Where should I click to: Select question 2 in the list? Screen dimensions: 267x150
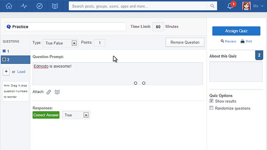tap(16, 59)
